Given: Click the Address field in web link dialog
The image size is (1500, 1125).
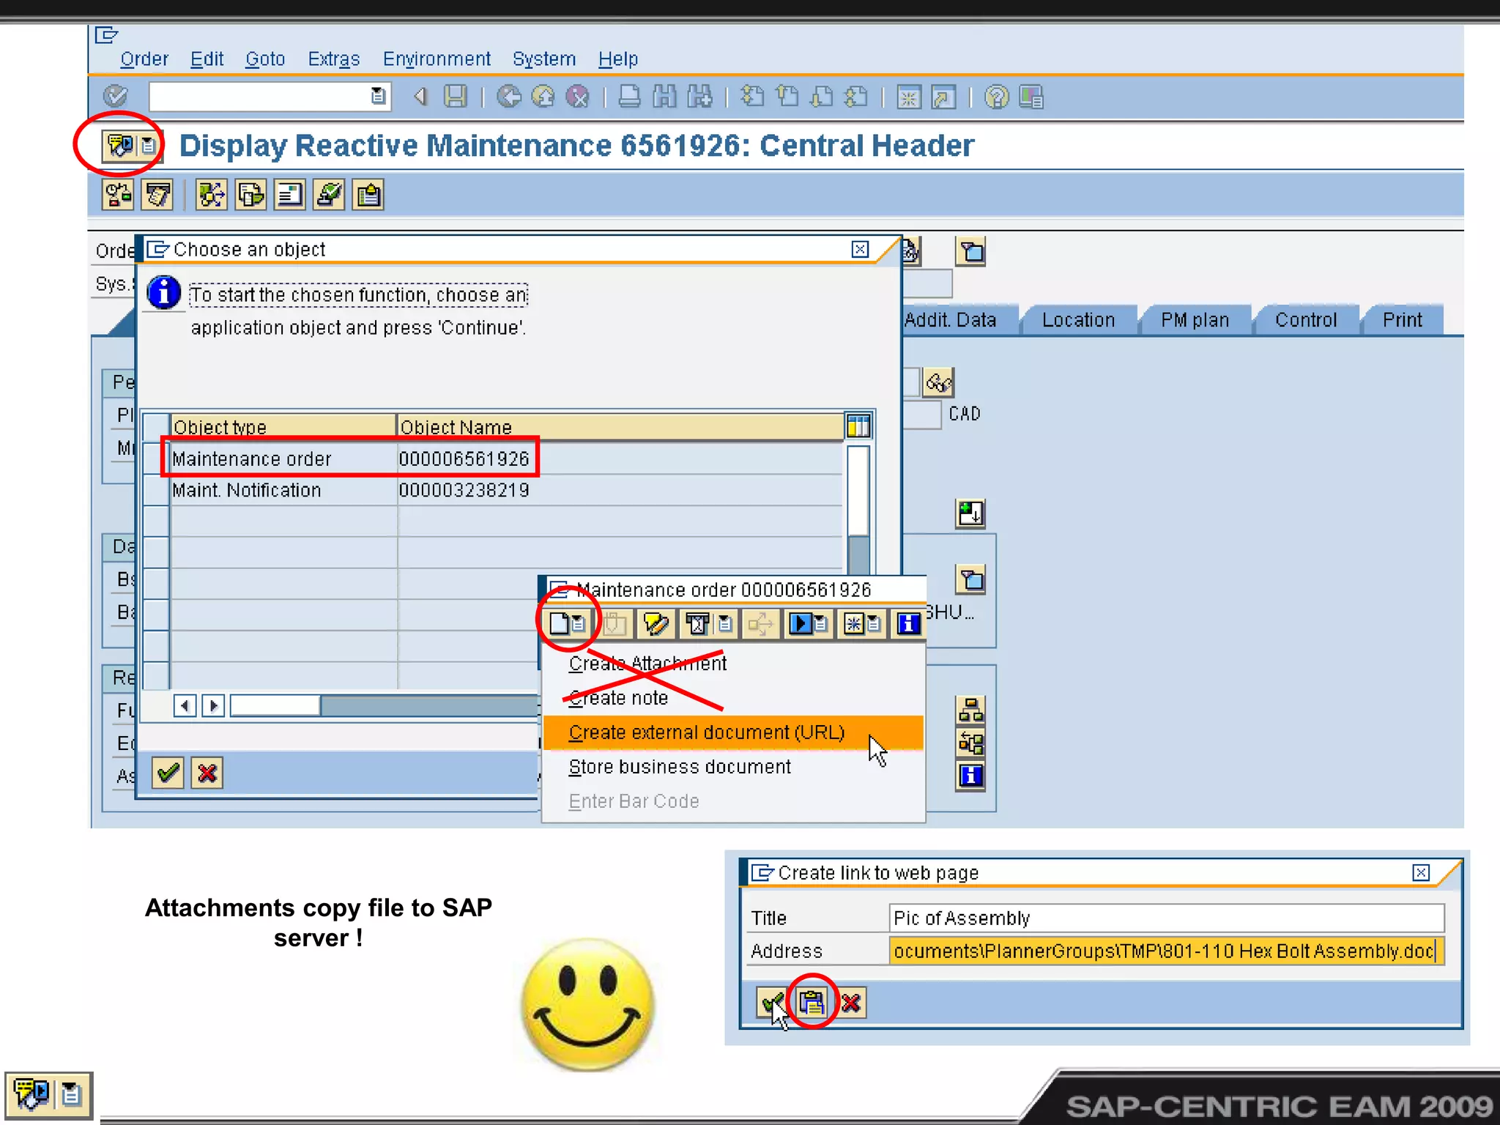Looking at the screenshot, I should pos(1166,951).
